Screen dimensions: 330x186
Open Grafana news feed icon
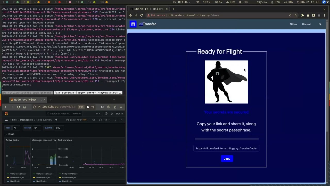click(112, 114)
